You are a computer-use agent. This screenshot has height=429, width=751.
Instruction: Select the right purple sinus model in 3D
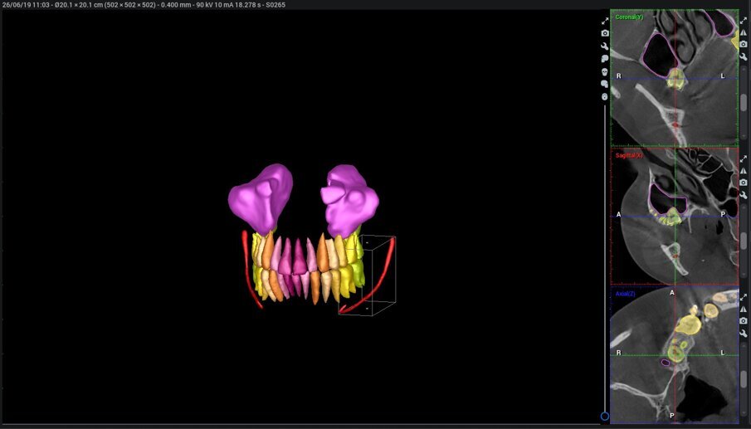click(x=349, y=200)
